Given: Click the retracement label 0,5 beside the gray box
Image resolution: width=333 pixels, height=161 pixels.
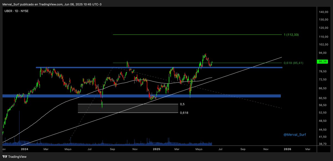Looking at the screenshot, I should (x=182, y=104).
